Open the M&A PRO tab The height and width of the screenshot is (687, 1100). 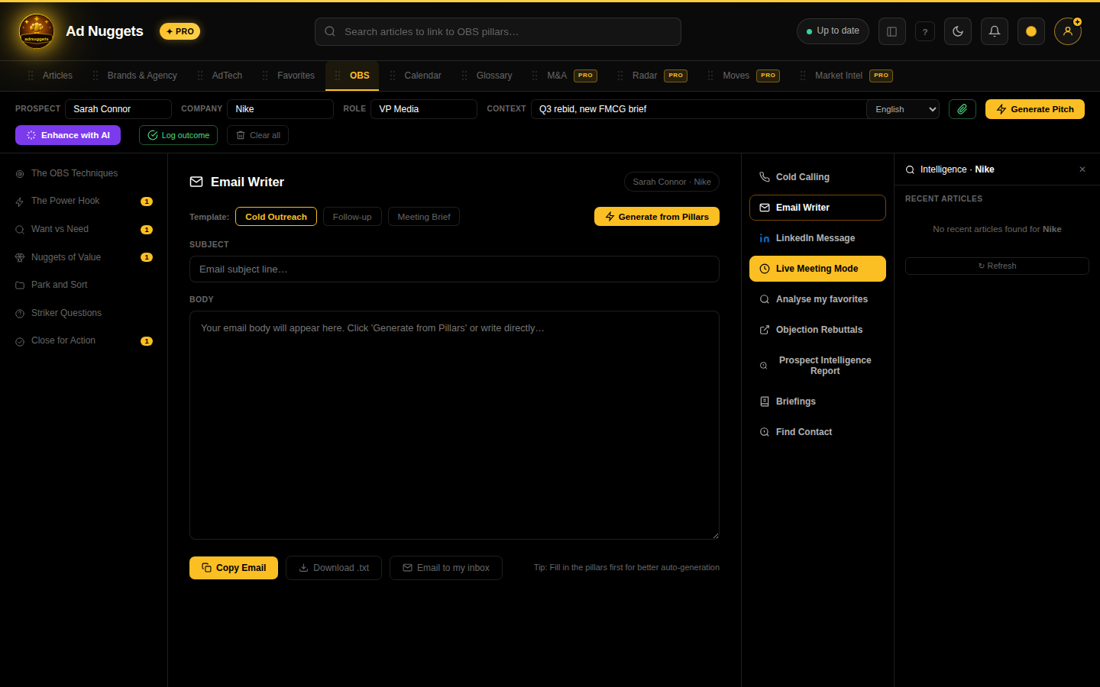point(565,76)
